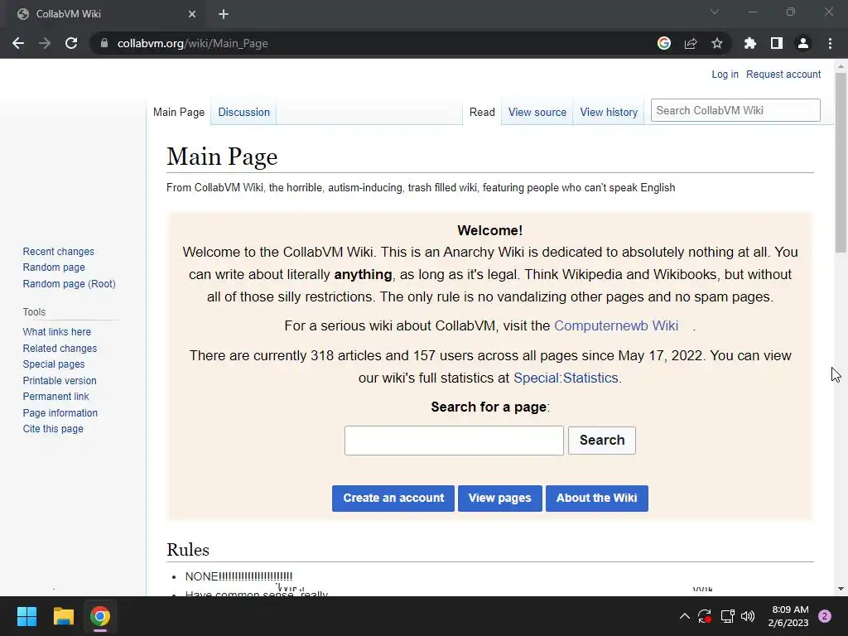The height and width of the screenshot is (636, 848).
Task: Open the Extensions puzzle icon
Action: coord(750,43)
